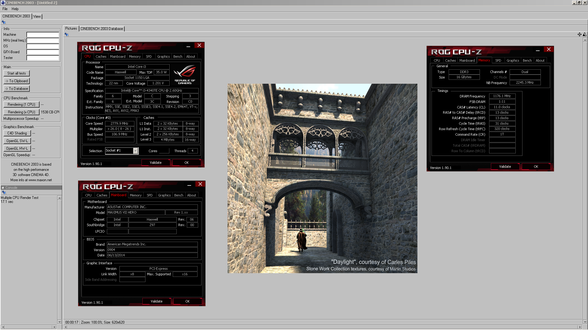The width and height of the screenshot is (588, 330).
Task: Click the CAS# Latency 11.0 clocks value
Action: coord(502,107)
